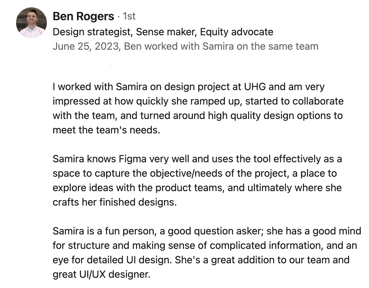The width and height of the screenshot is (369, 288).
Task: Click 'Ben worked with Samira on the same team'
Action: [x=221, y=46]
